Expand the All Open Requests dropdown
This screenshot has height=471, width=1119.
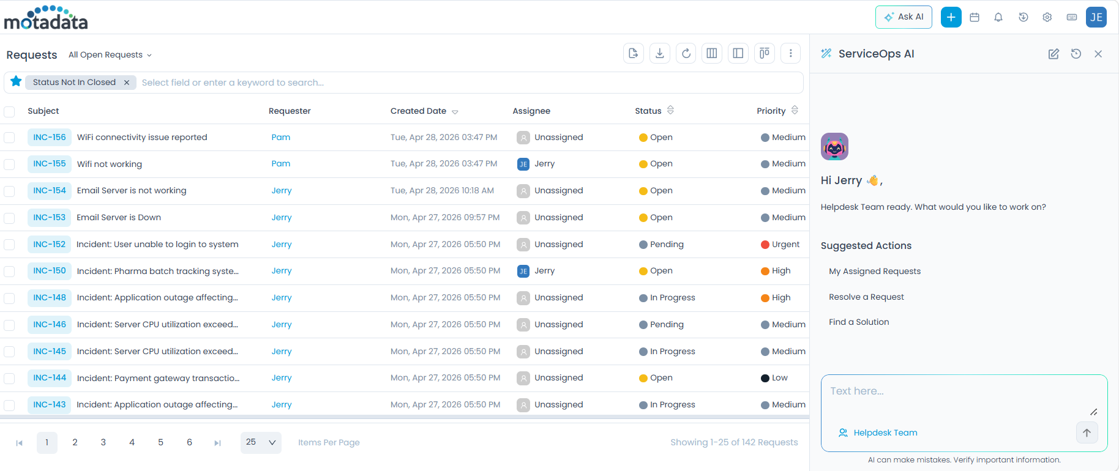(110, 55)
